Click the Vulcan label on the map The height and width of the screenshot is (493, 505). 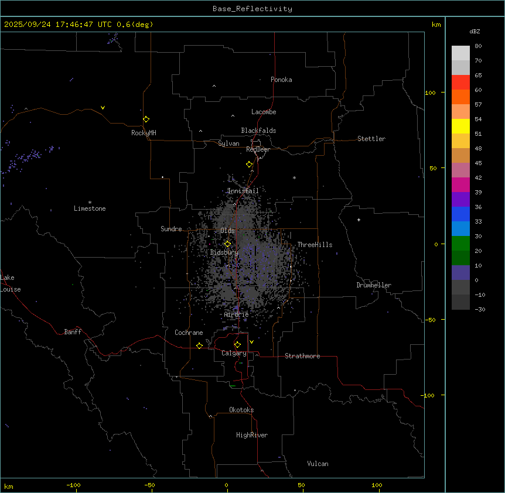[318, 464]
